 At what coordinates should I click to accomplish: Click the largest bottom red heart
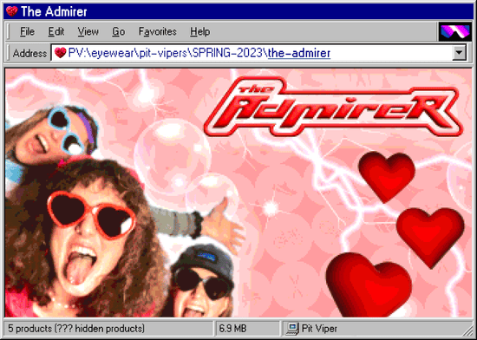pos(369,285)
